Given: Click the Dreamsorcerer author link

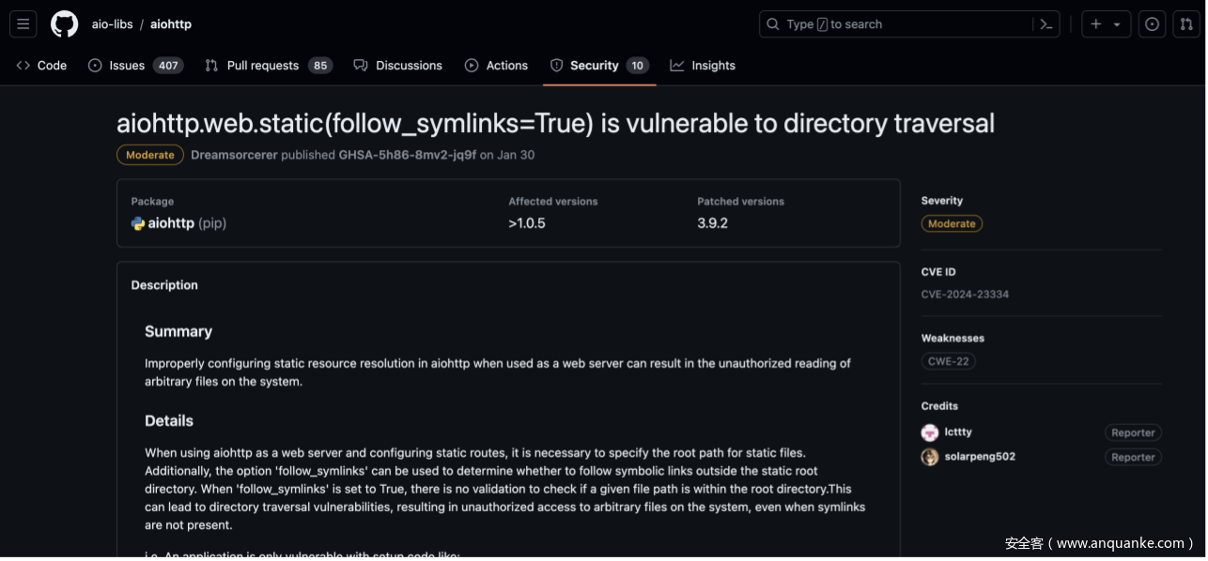Looking at the screenshot, I should (234, 155).
